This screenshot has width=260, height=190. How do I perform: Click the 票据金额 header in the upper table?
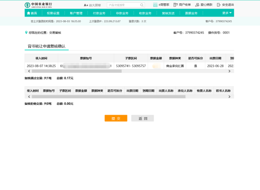click(156, 58)
